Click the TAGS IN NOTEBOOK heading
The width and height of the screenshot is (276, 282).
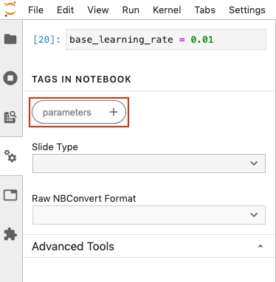pyautogui.click(x=81, y=80)
